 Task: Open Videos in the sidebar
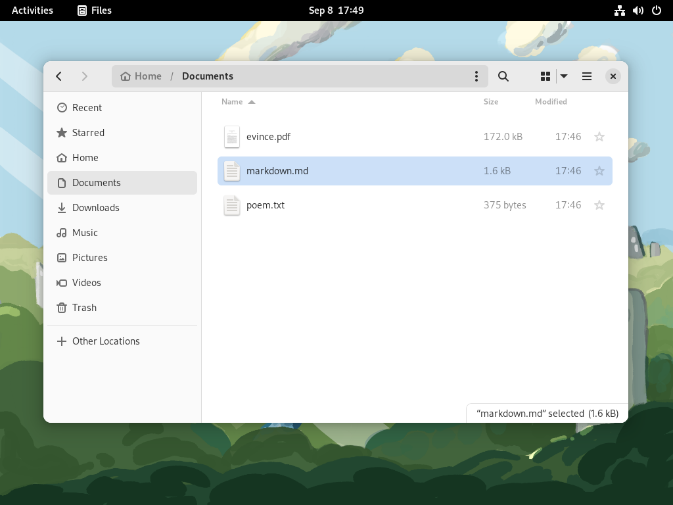tap(122, 283)
